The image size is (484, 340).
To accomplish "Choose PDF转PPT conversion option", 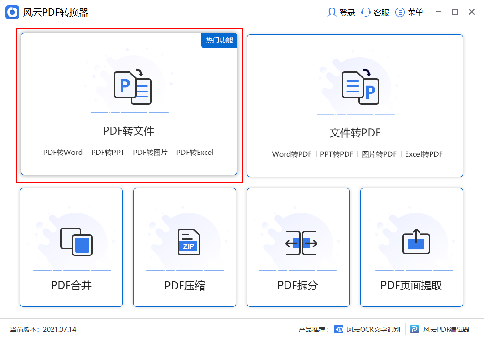I will [108, 153].
